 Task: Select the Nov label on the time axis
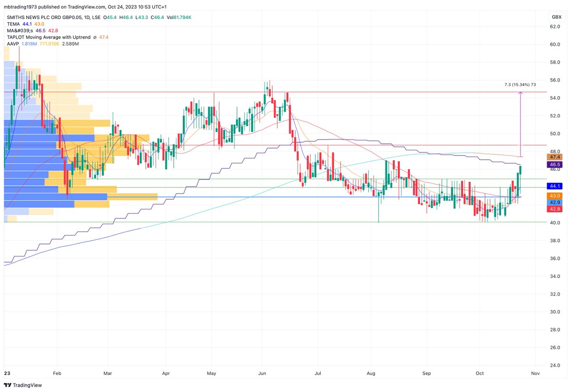[535, 373]
